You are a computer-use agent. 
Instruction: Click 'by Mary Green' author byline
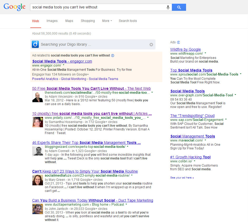click(x=55, y=180)
